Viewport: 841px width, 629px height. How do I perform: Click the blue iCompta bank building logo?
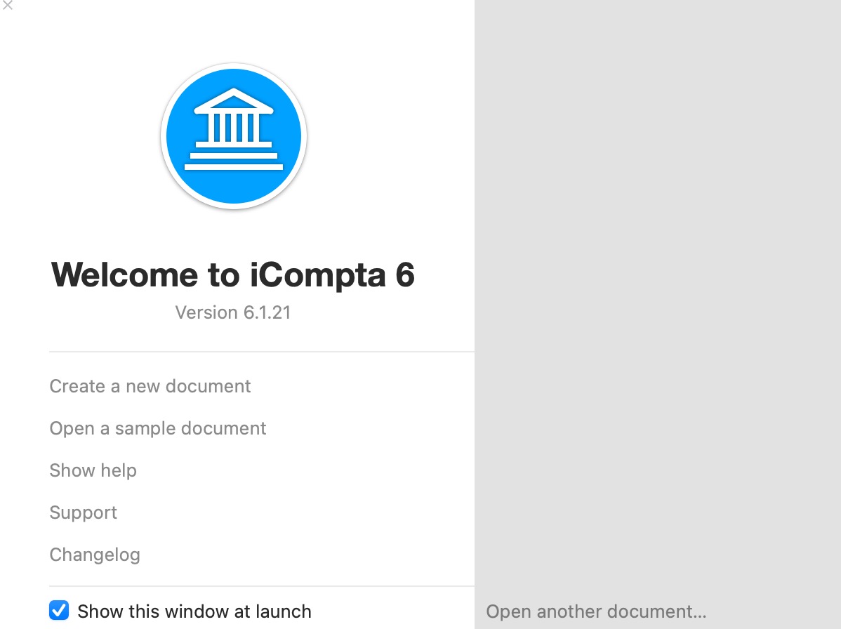tap(234, 136)
